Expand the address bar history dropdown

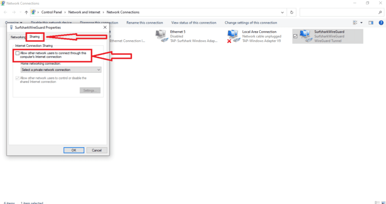282,12
